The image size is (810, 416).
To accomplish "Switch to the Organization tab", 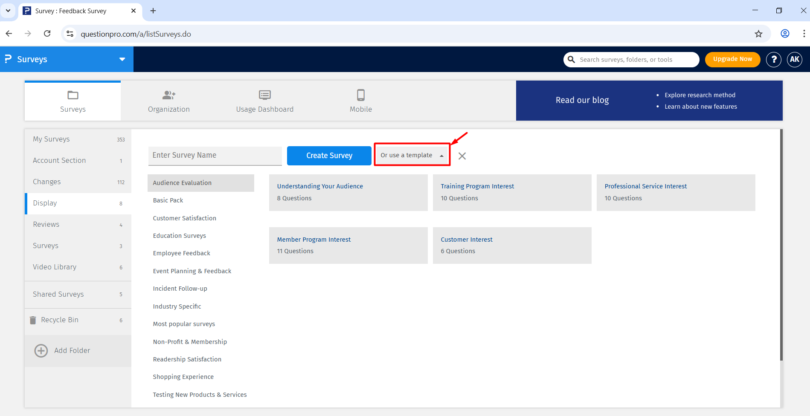I will [169, 101].
